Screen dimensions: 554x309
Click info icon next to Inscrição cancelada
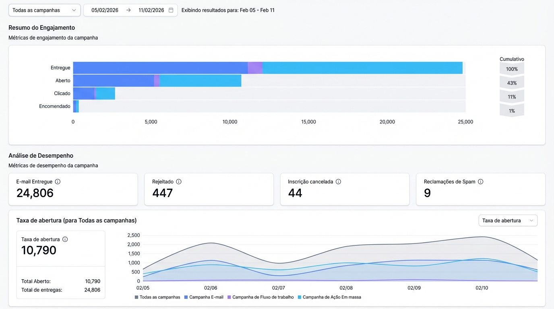pyautogui.click(x=338, y=182)
